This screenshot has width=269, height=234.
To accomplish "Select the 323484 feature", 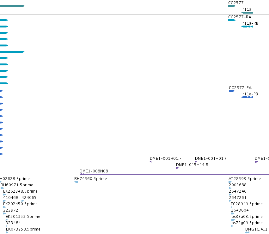I will click(7, 226).
